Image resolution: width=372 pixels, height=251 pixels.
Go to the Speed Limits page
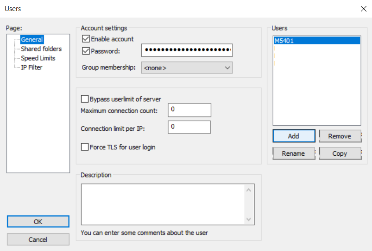pyautogui.click(x=38, y=58)
